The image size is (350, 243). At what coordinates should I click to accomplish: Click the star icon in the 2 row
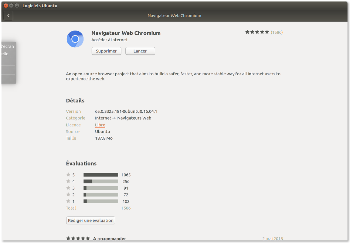click(68, 194)
